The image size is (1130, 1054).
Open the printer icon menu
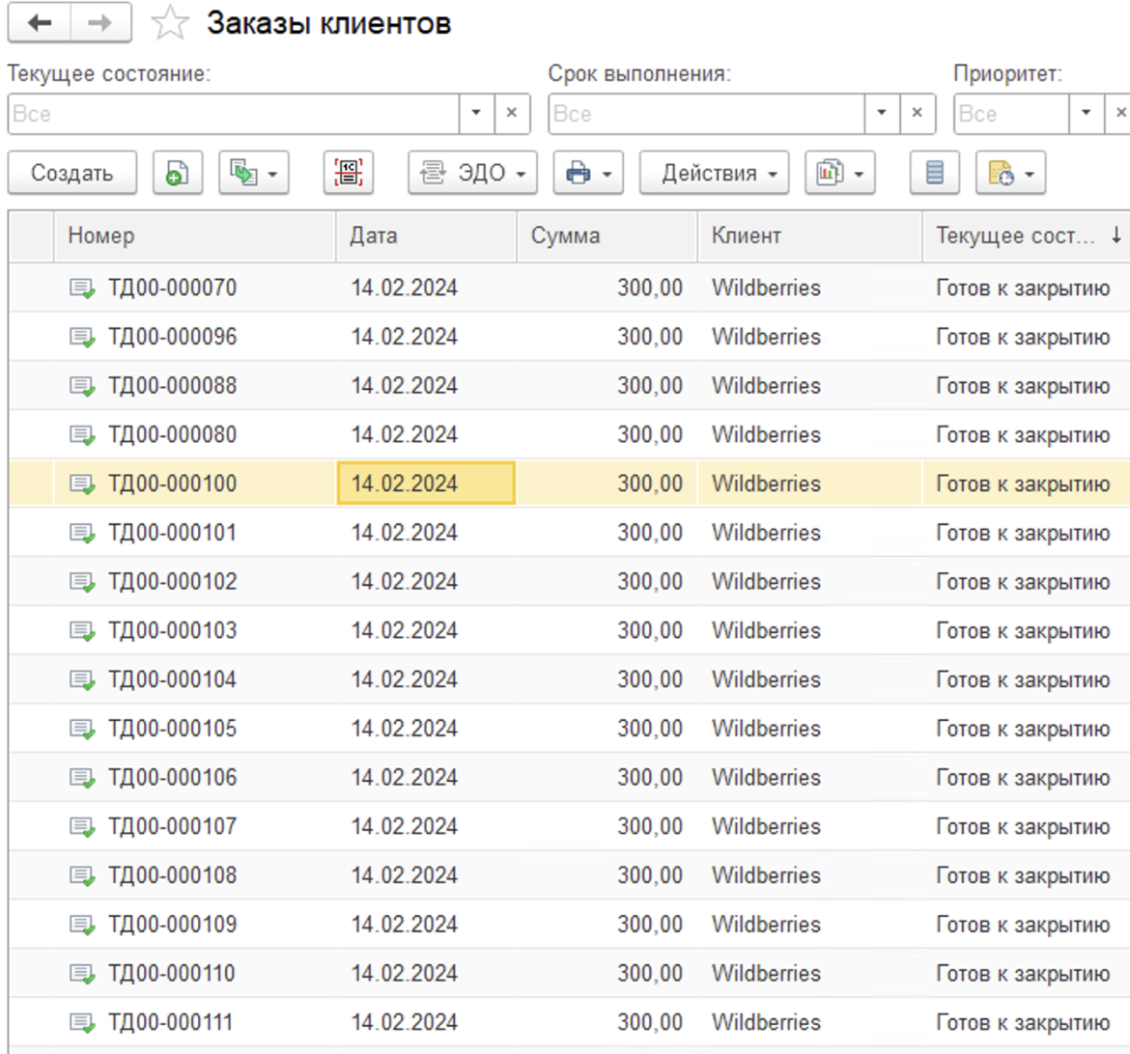[587, 174]
